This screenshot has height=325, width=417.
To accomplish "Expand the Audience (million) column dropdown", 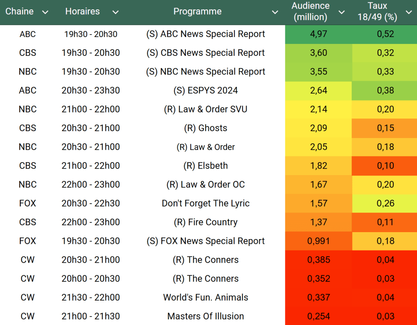I will click(342, 12).
